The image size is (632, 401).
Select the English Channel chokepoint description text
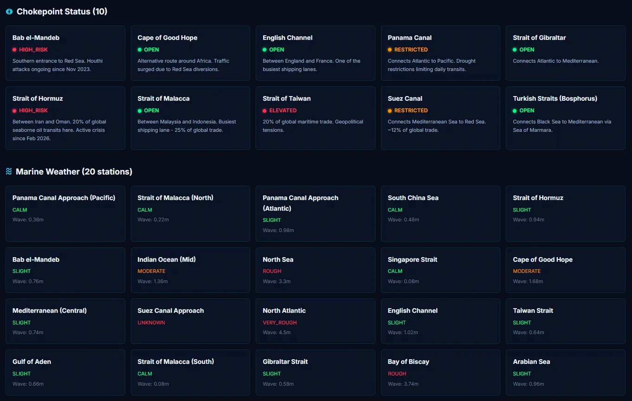click(x=311, y=65)
